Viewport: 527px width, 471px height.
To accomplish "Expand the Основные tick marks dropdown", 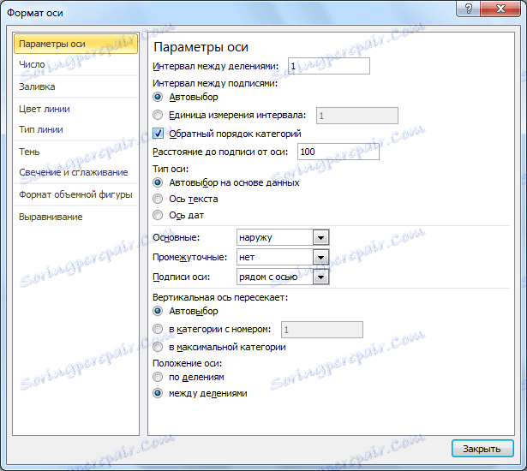I will [x=320, y=237].
